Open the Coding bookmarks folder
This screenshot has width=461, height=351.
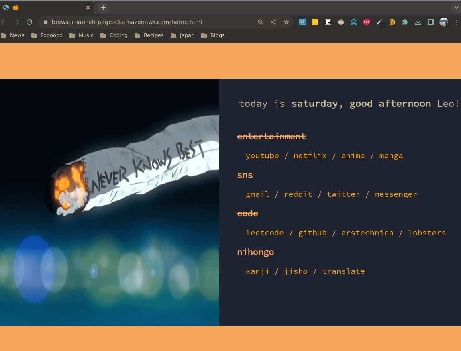coord(114,35)
